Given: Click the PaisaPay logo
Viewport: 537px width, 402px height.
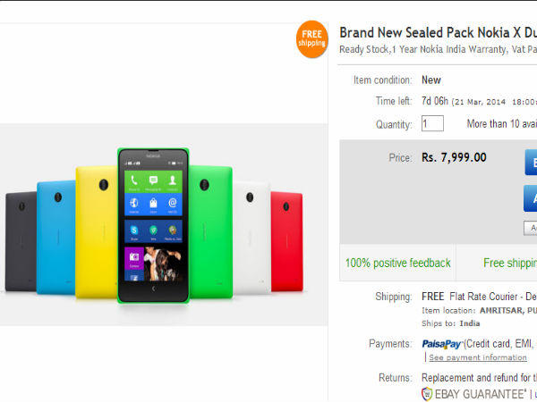Looking at the screenshot, I should tap(442, 344).
